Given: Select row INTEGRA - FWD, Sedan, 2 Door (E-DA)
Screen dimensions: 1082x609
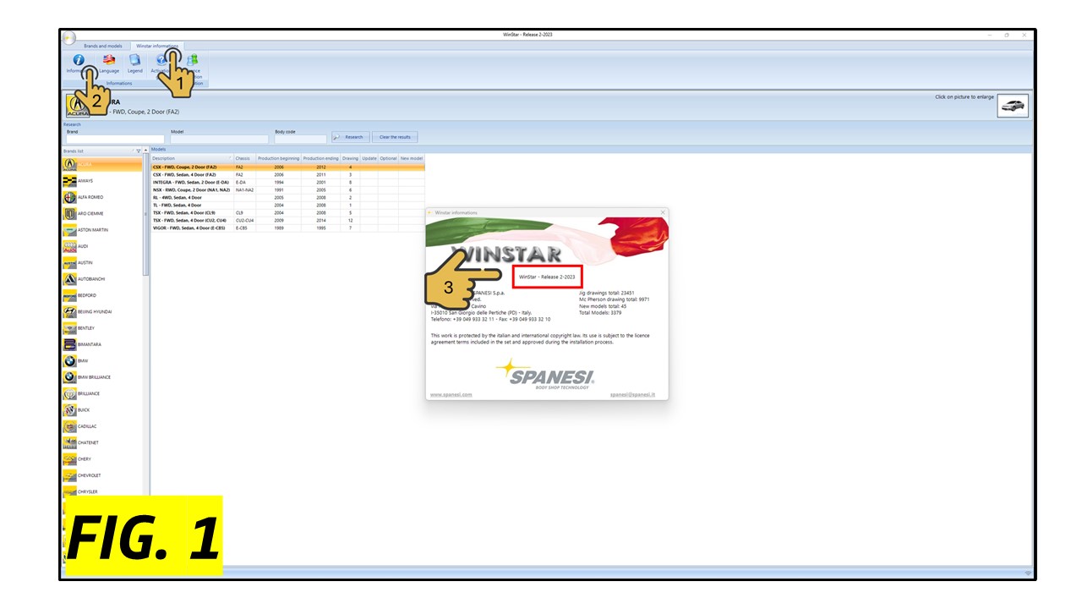Looking at the screenshot, I should coord(287,183).
